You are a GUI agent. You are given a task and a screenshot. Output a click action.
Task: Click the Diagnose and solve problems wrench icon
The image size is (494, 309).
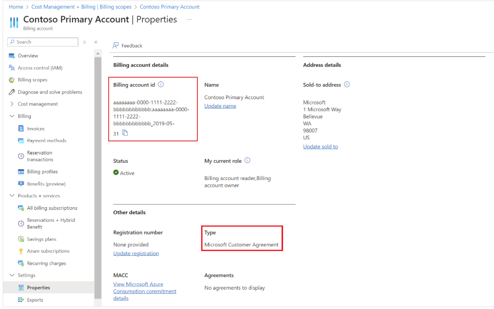[x=11, y=92]
